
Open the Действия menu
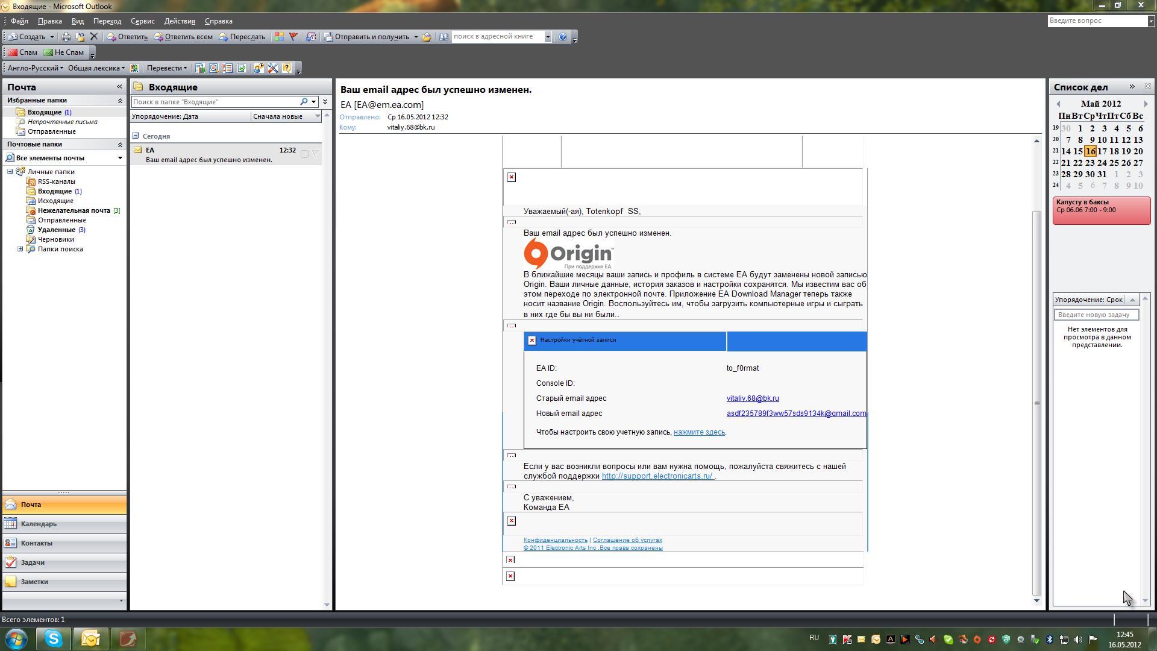pyautogui.click(x=180, y=21)
